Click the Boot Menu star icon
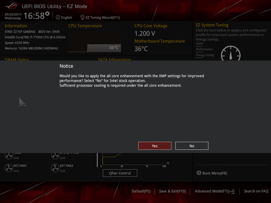The image size is (271, 203). pyautogui.click(x=199, y=173)
